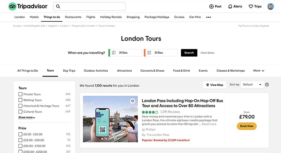Open the Cruises nav item
The width and height of the screenshot is (281, 153).
(x=179, y=17)
